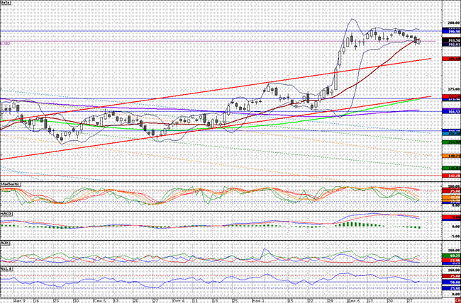Click the ADX panel label
Image resolution: width=461 pixels, height=303 pixels.
(4, 243)
